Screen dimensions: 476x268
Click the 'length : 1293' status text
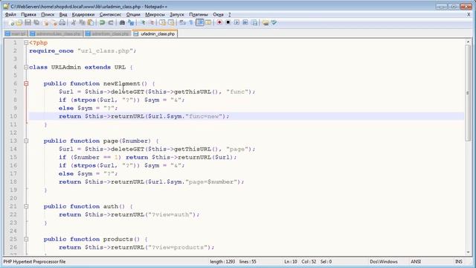[x=222, y=261]
